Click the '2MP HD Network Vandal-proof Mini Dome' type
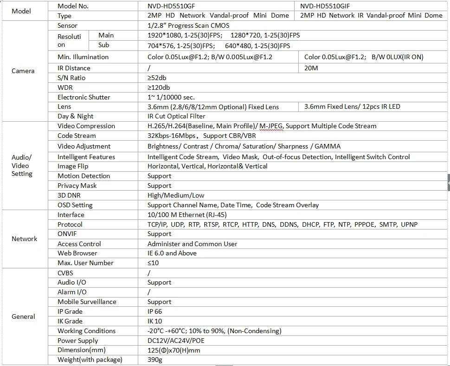Image resolution: width=450 pixels, height=366 pixels. (218, 15)
